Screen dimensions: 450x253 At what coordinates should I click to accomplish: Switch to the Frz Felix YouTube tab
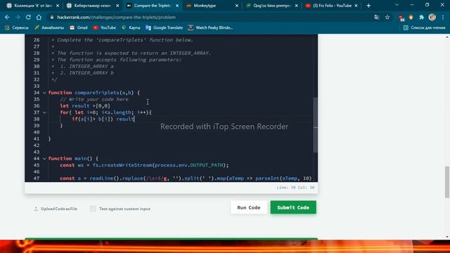(331, 6)
